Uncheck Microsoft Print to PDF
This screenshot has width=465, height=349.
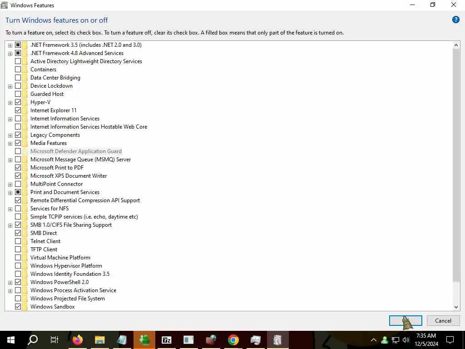click(18, 168)
